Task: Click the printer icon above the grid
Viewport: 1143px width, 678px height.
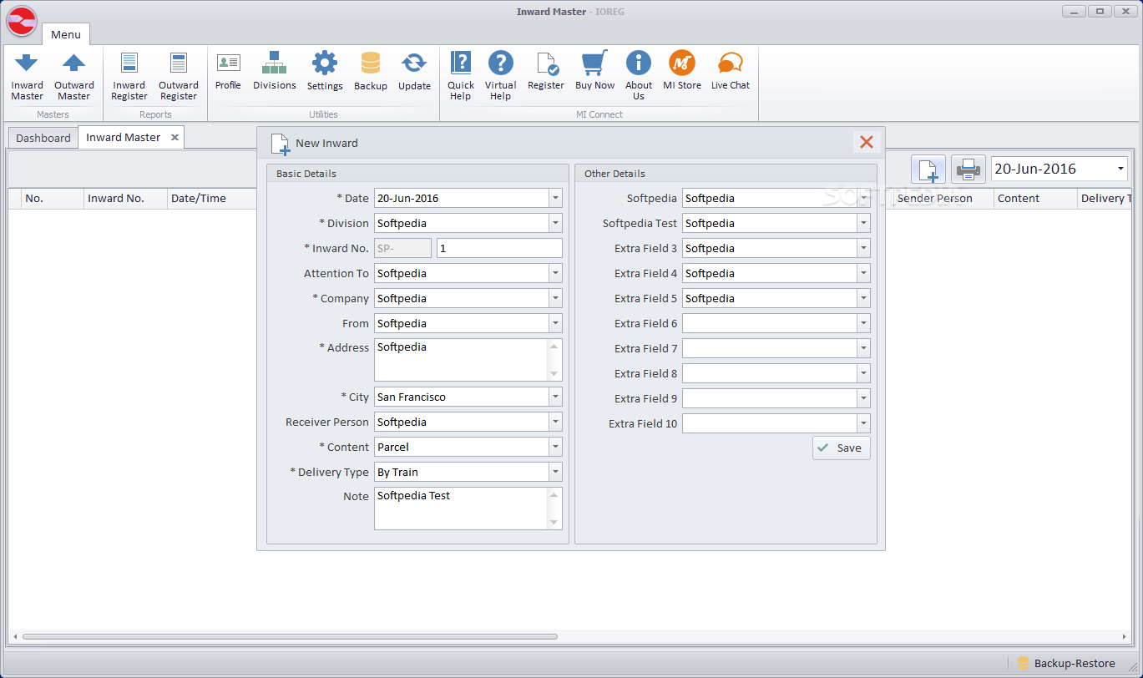Action: (968, 169)
